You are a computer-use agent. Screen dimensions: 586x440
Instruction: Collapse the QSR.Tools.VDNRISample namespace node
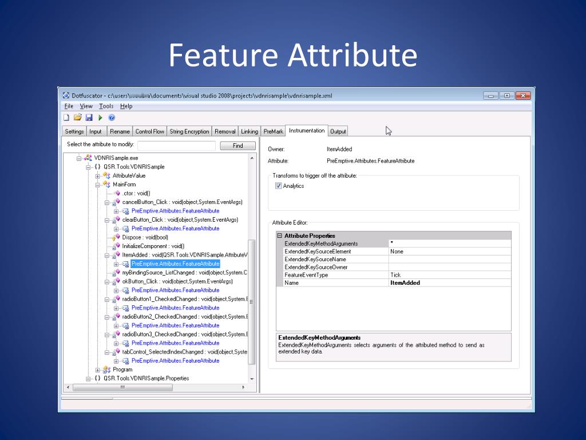(88, 167)
